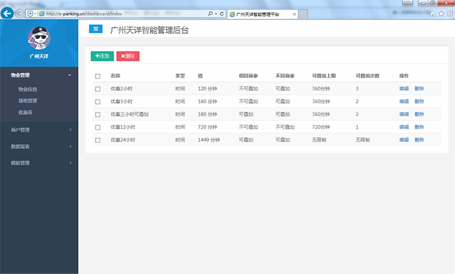This screenshot has width=455, height=274.
Task: Open the 场地管理 submenu item
Action: 27,101
